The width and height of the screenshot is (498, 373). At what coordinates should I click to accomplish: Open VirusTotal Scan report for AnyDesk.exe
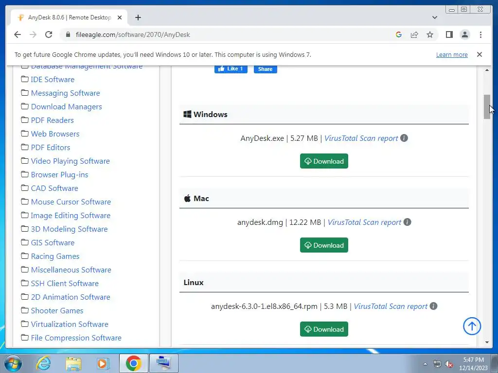361,138
